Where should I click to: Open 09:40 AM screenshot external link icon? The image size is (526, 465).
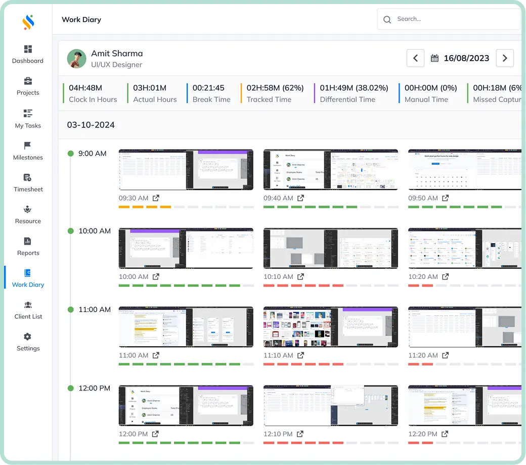coord(301,198)
